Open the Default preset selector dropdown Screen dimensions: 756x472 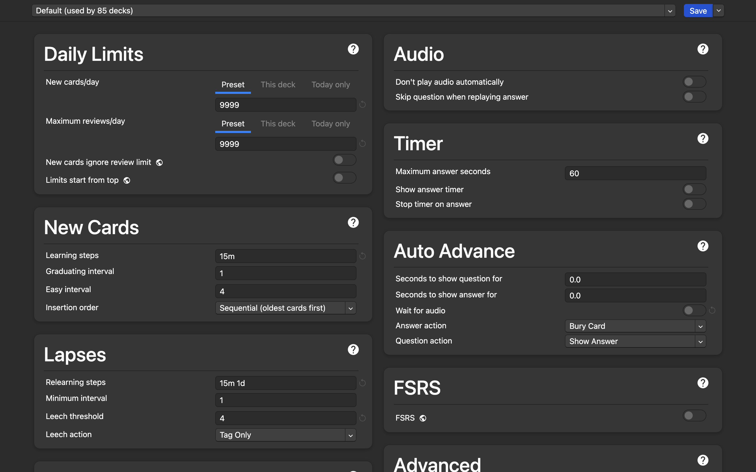[x=353, y=10]
